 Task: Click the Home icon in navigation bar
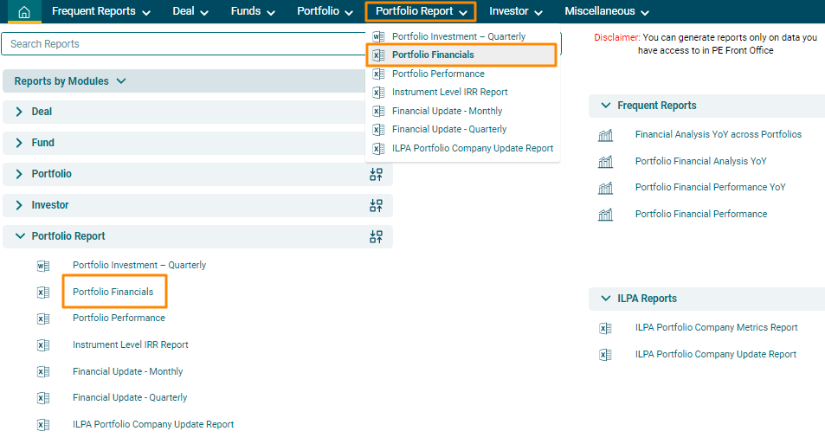point(24,12)
